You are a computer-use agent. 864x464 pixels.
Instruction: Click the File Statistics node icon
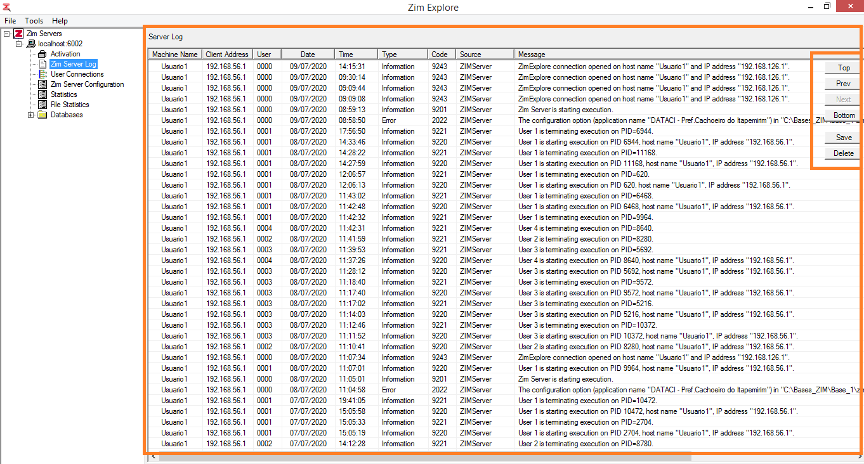(43, 105)
